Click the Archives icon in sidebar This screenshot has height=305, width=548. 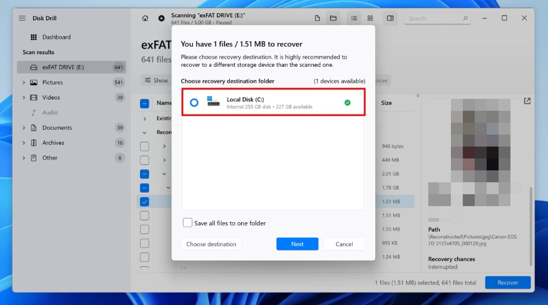(33, 143)
